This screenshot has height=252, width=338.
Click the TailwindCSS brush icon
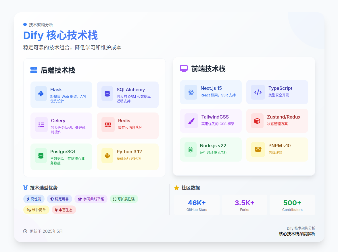click(191, 121)
